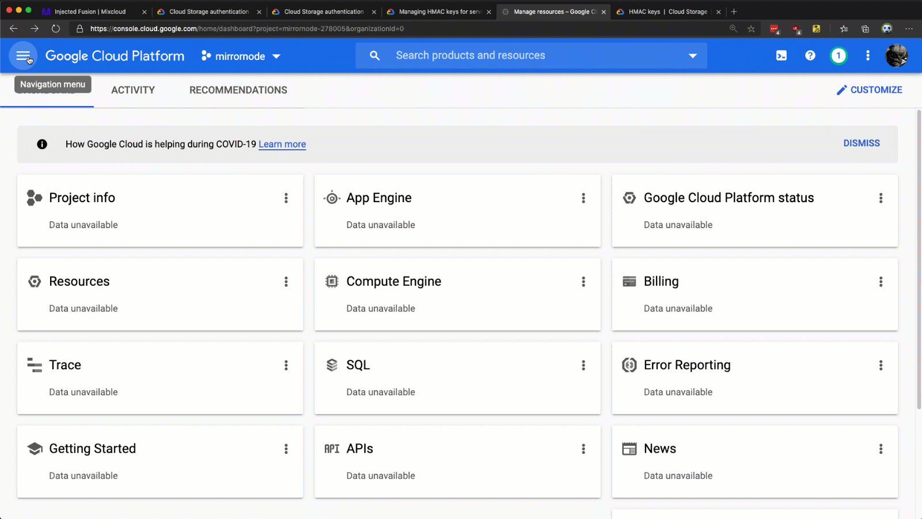The image size is (922, 519).
Task: Click the CUSTOMIZE button
Action: tap(870, 90)
